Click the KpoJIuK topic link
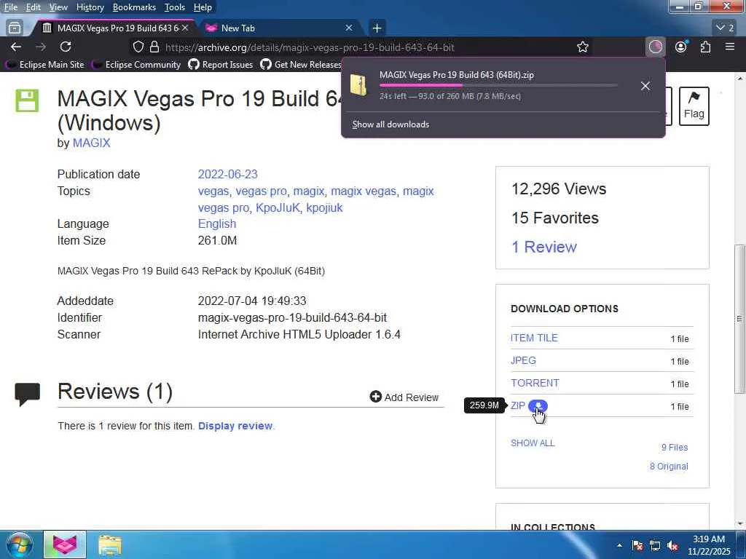This screenshot has width=746, height=559. [x=278, y=207]
